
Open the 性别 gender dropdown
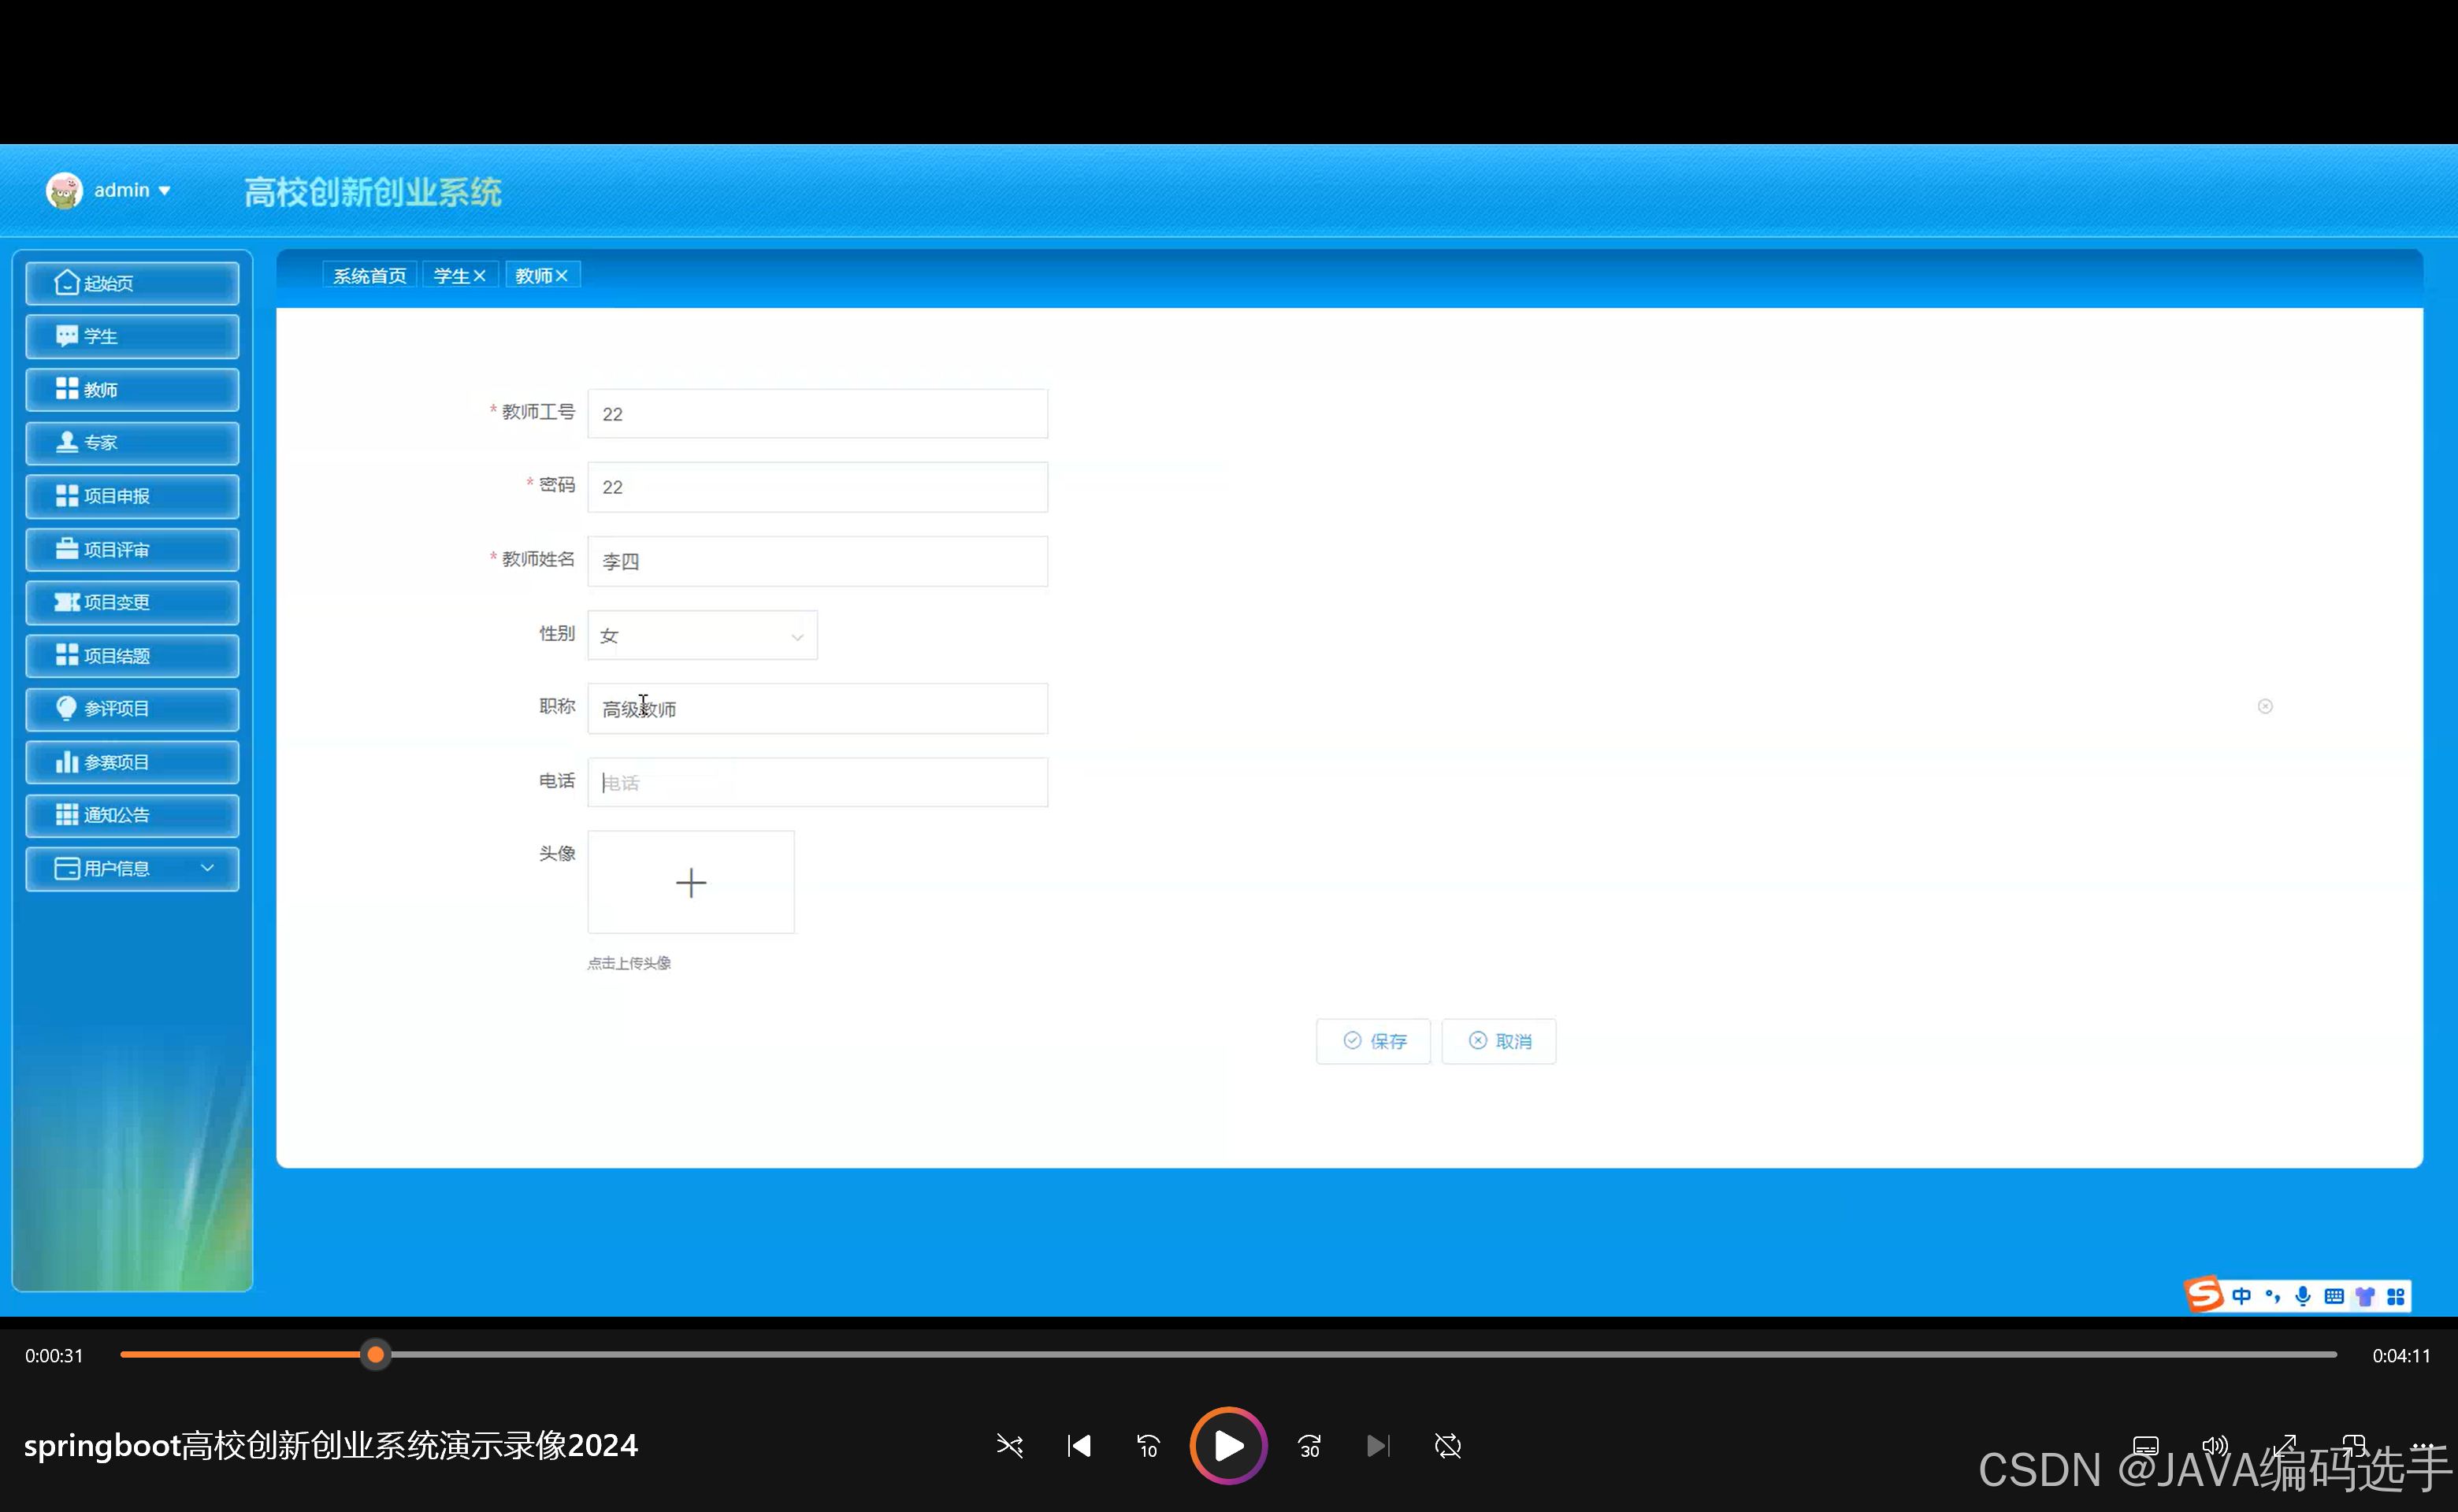(702, 636)
